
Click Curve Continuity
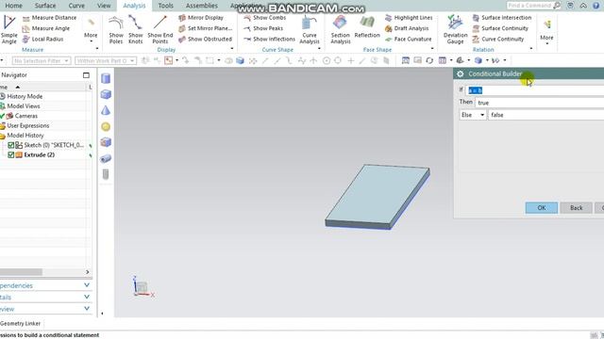(498, 39)
